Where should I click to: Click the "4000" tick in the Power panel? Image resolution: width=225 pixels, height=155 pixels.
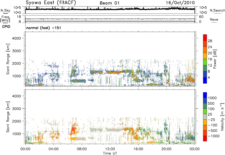point(17,38)
